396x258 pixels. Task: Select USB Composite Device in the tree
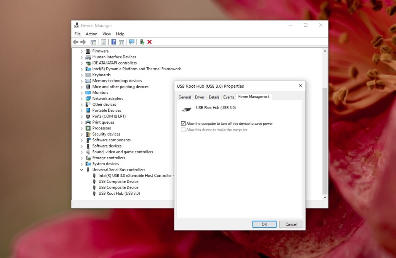point(118,181)
